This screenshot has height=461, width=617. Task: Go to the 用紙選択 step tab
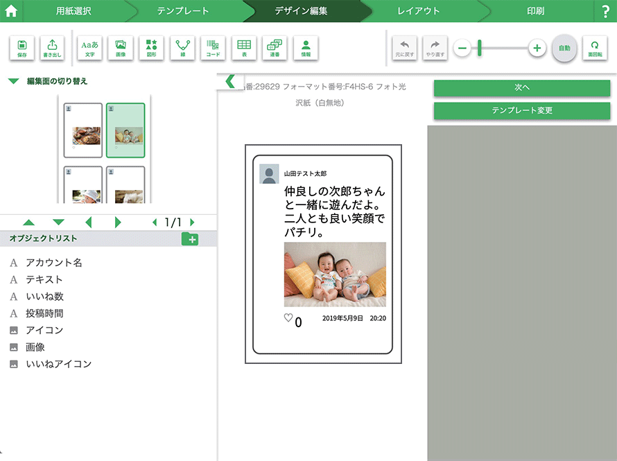point(73,11)
